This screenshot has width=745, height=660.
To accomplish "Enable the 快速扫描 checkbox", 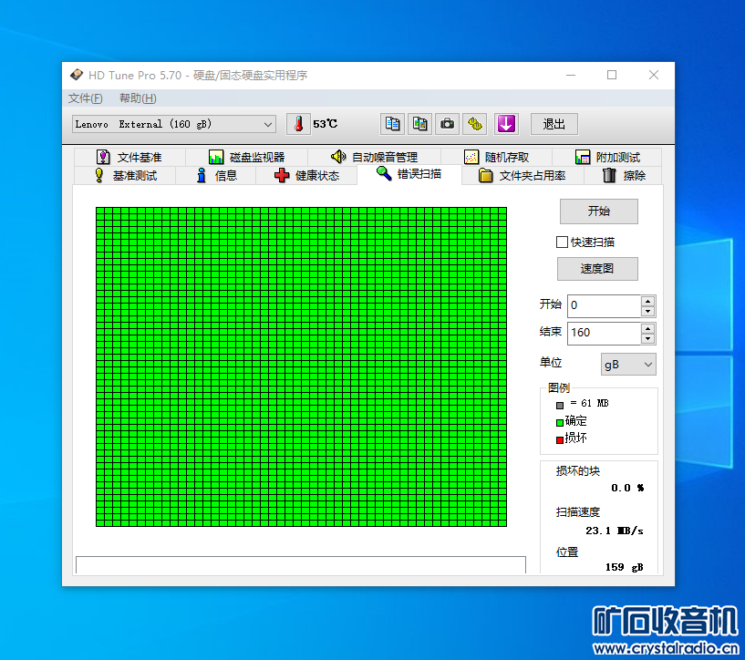I will click(x=562, y=242).
